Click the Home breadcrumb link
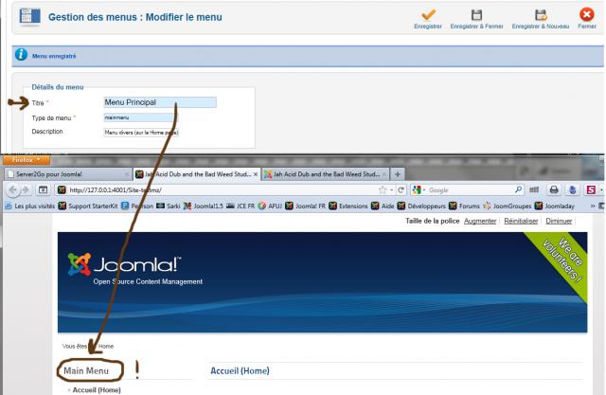The width and height of the screenshot is (606, 395). (x=106, y=346)
